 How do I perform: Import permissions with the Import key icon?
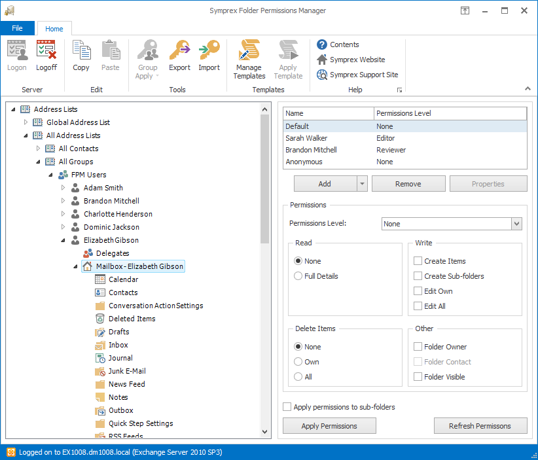[x=209, y=50]
